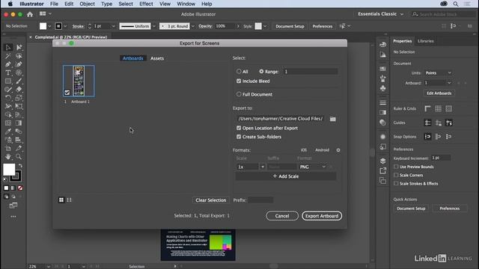Select the Rectangle tool
The width and height of the screenshot is (479, 269).
[x=8, y=81]
